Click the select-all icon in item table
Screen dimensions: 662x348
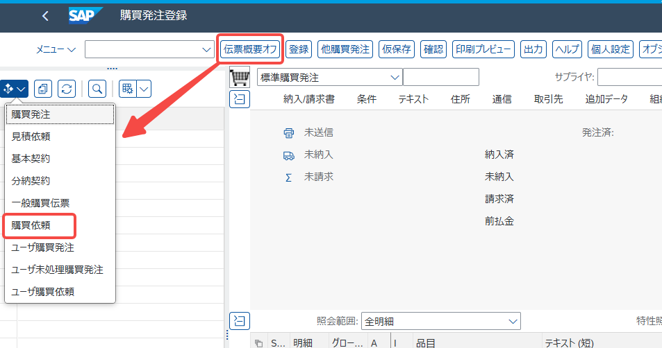(x=258, y=342)
